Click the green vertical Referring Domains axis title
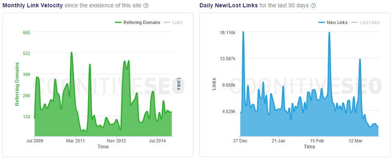The width and height of the screenshot is (392, 159). tap(17, 84)
